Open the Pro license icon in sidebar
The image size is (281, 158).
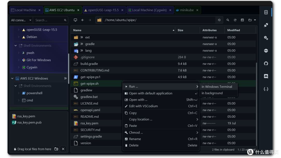click(x=266, y=51)
